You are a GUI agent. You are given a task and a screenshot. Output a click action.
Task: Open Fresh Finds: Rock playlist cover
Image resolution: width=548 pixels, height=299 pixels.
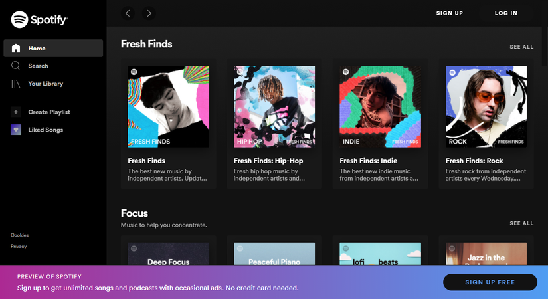pos(486,106)
